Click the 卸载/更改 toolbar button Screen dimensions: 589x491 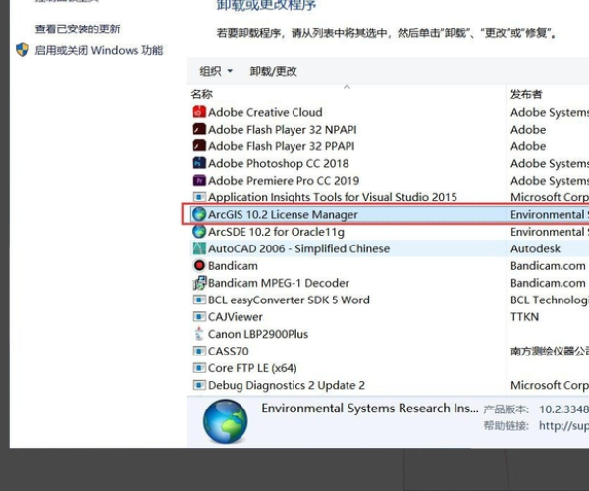[273, 71]
